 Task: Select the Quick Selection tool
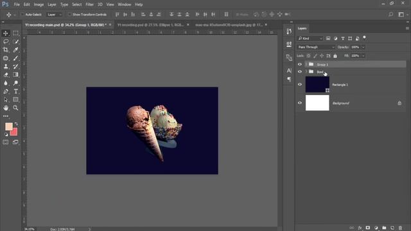[x=15, y=41]
